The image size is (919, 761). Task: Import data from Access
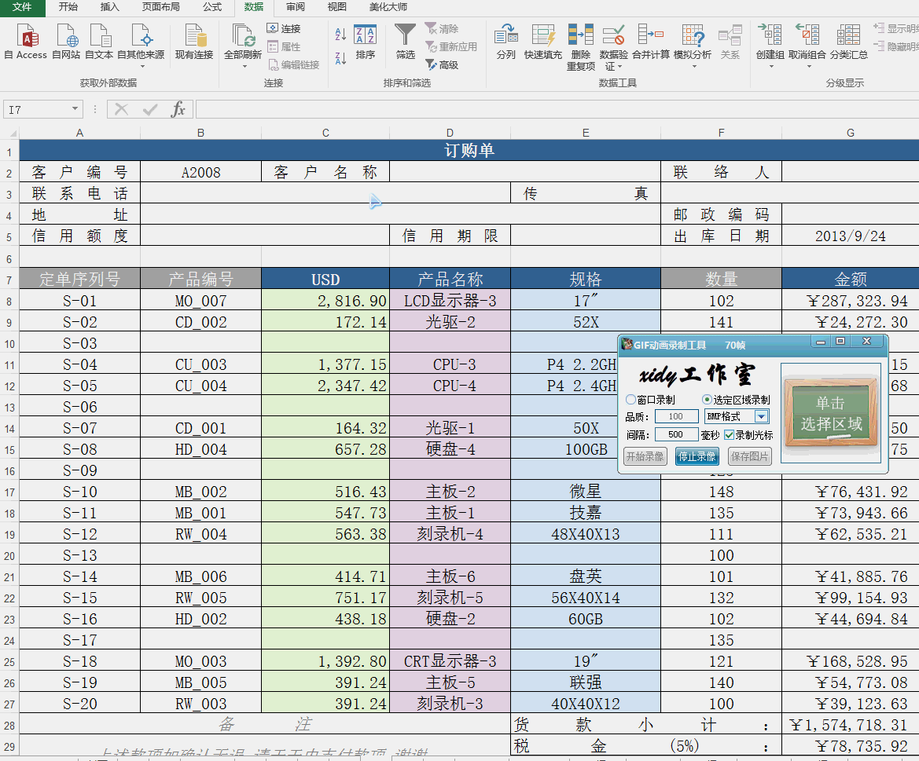26,41
